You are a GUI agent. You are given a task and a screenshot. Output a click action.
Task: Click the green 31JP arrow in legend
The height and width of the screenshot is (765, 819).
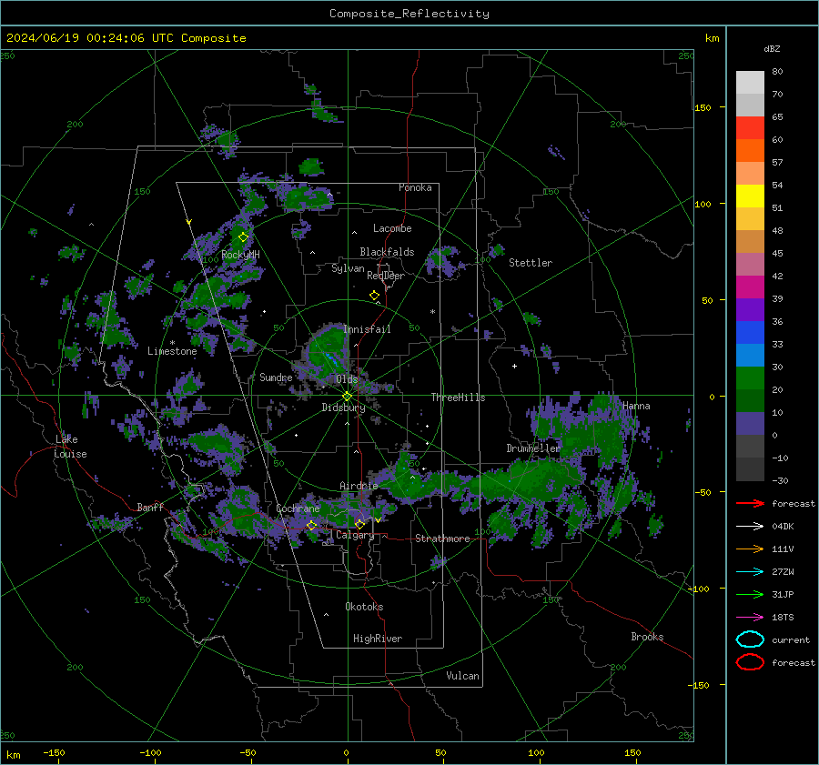tap(750, 594)
